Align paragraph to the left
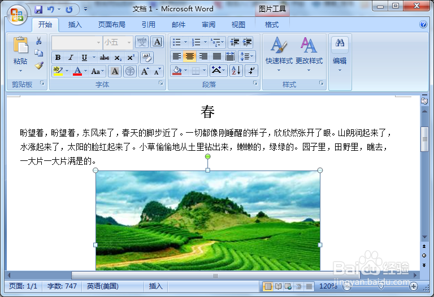 pos(176,56)
